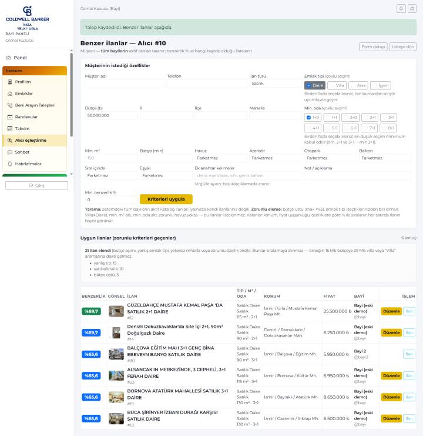
Task: Click the Bütçe input field
Action: (x=111, y=115)
